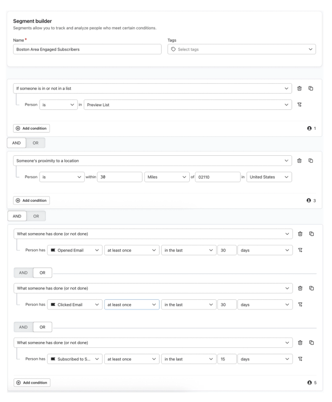The height and width of the screenshot is (402, 332).
Task: Edit the distance value 30 field
Action: (x=119, y=177)
